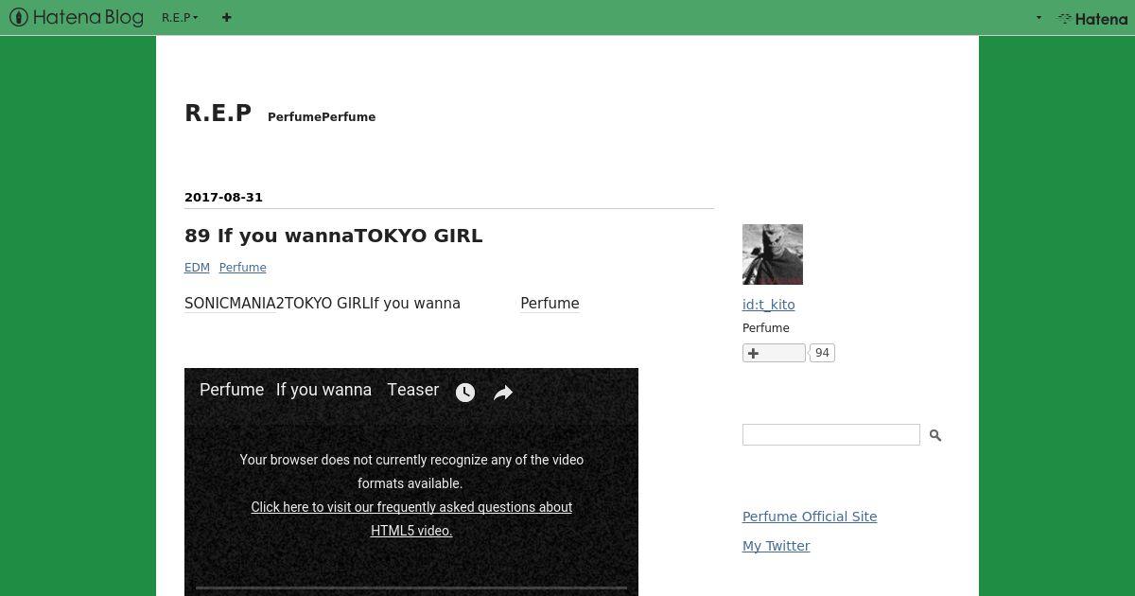
Task: Focus the blog search input field
Action: (830, 435)
